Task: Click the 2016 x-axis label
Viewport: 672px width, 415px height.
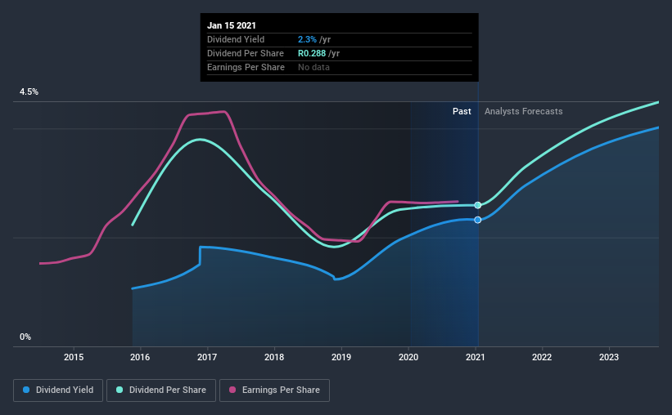Action: (140, 357)
